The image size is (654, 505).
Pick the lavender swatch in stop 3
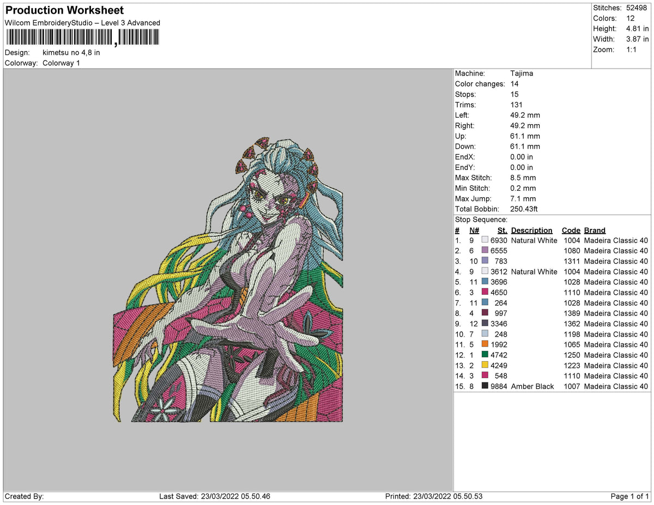485,261
